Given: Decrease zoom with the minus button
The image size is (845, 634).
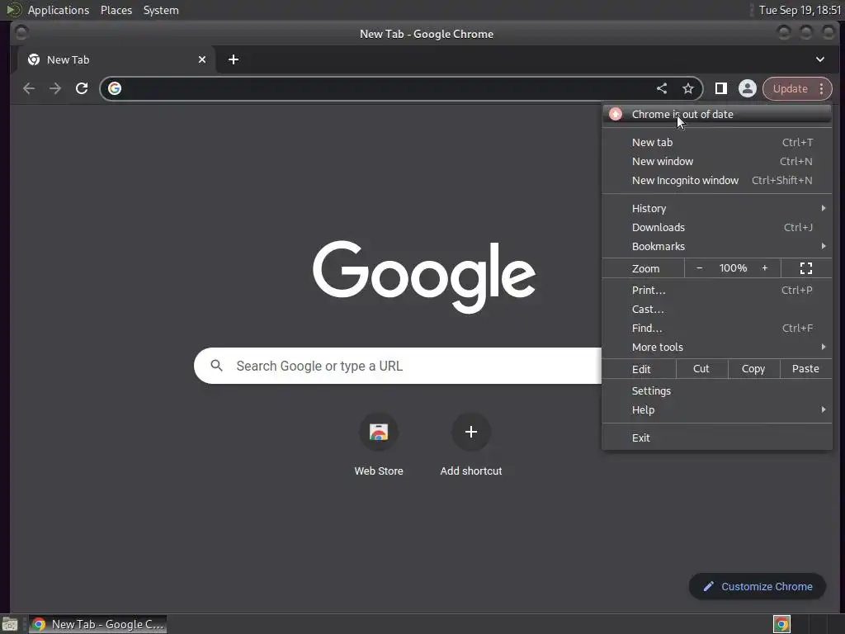Looking at the screenshot, I should click(699, 268).
